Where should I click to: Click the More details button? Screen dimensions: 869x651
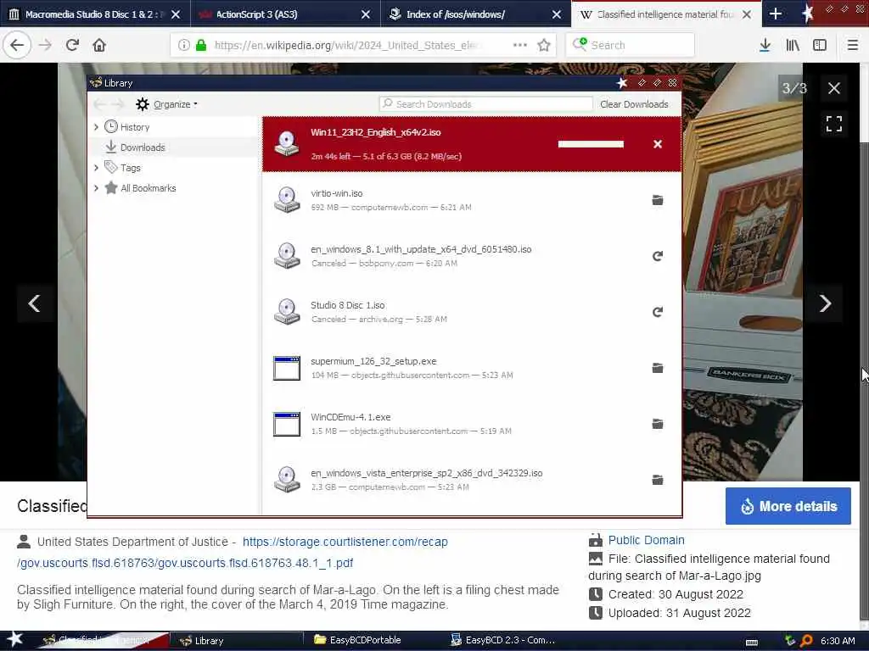788,506
